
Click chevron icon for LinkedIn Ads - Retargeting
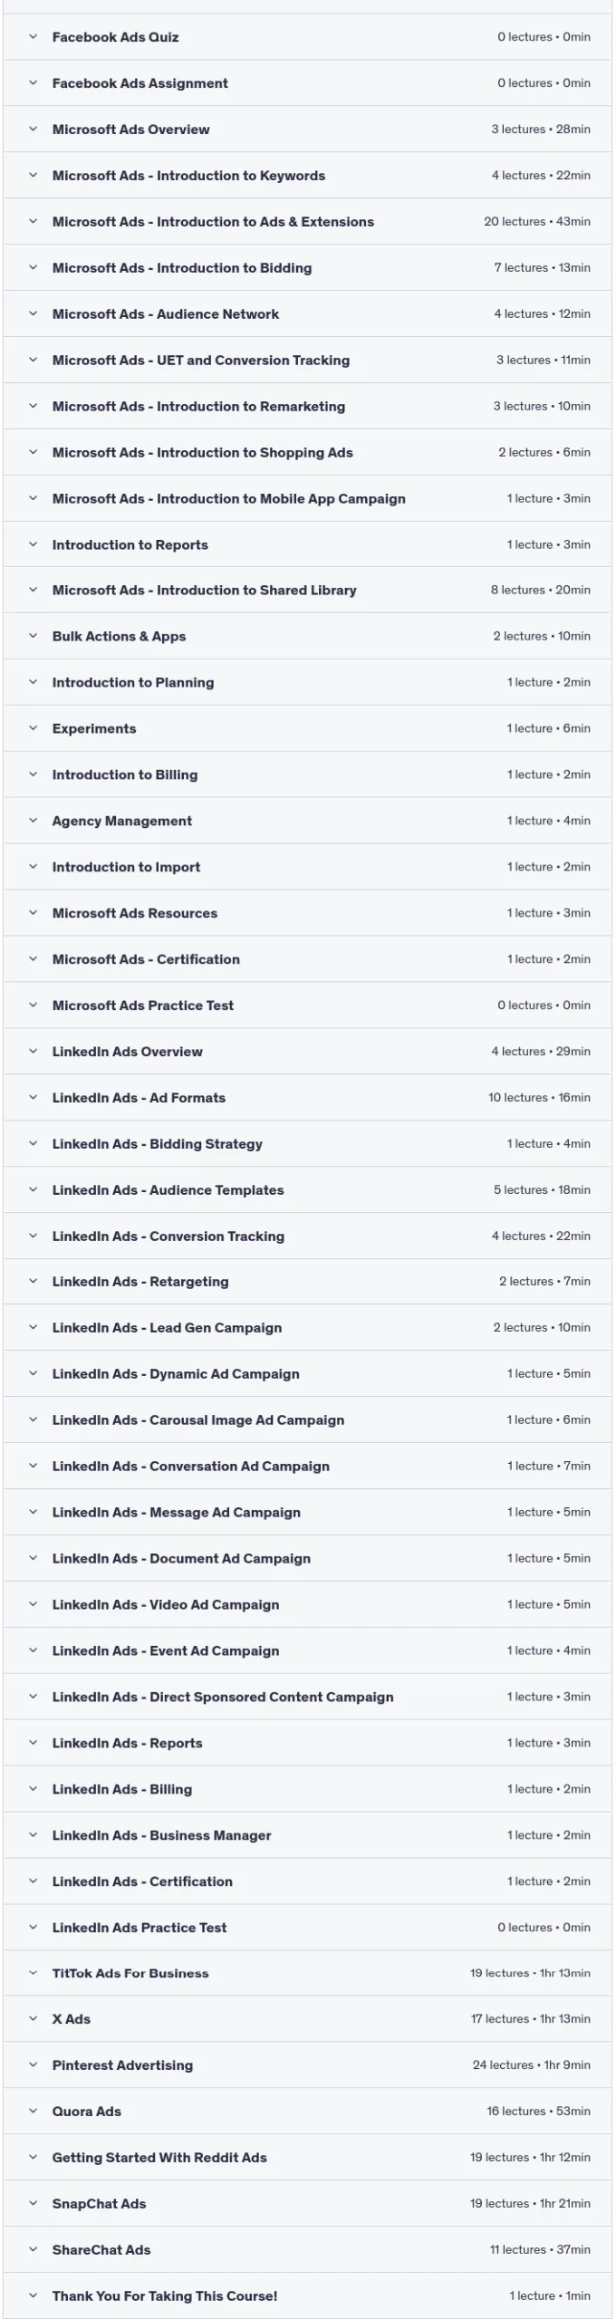[34, 1282]
